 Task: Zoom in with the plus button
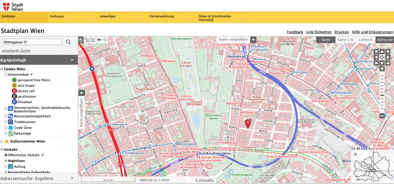382,69
